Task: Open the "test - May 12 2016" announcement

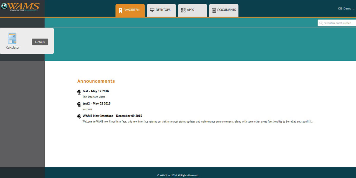Action: click(96, 91)
